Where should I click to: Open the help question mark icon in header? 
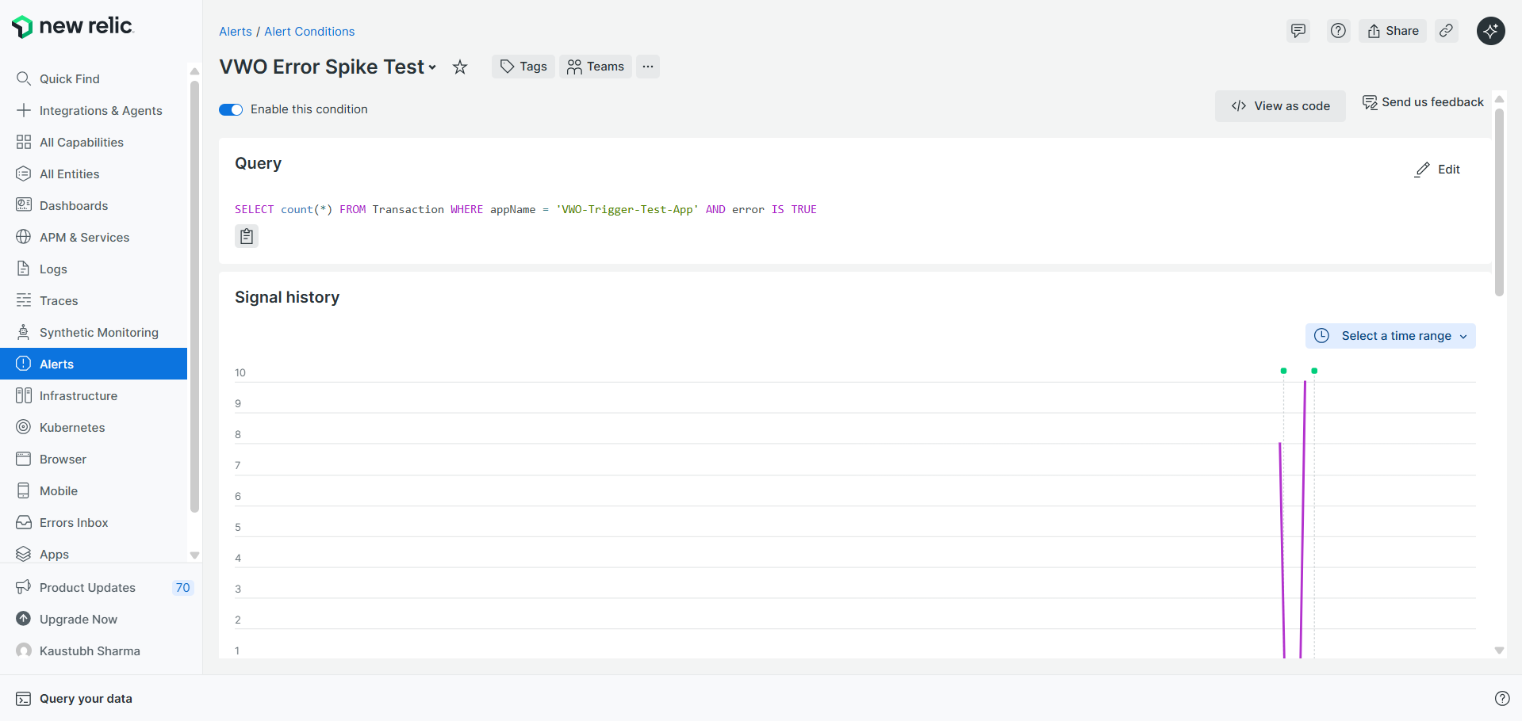pyautogui.click(x=1339, y=31)
